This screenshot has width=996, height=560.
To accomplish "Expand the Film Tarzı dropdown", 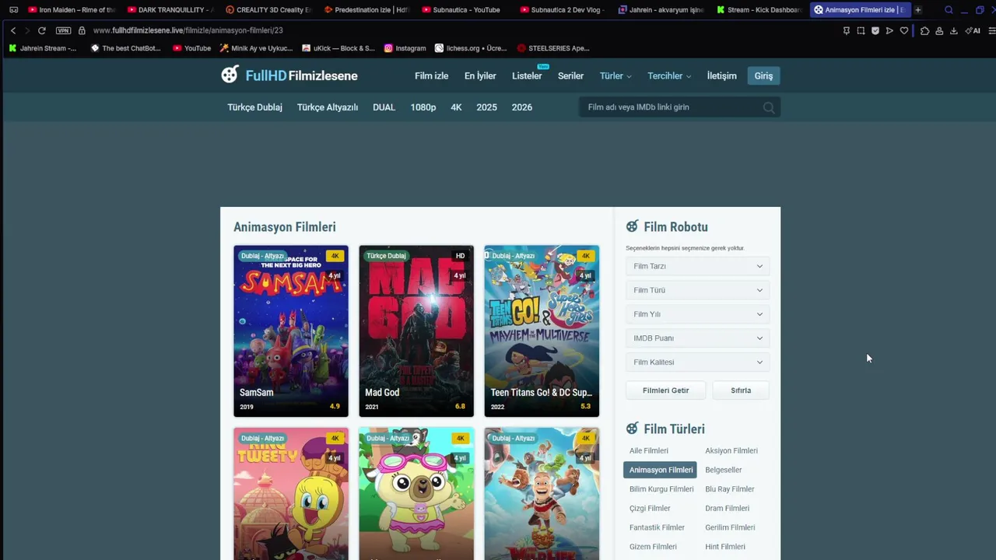I will click(x=698, y=266).
